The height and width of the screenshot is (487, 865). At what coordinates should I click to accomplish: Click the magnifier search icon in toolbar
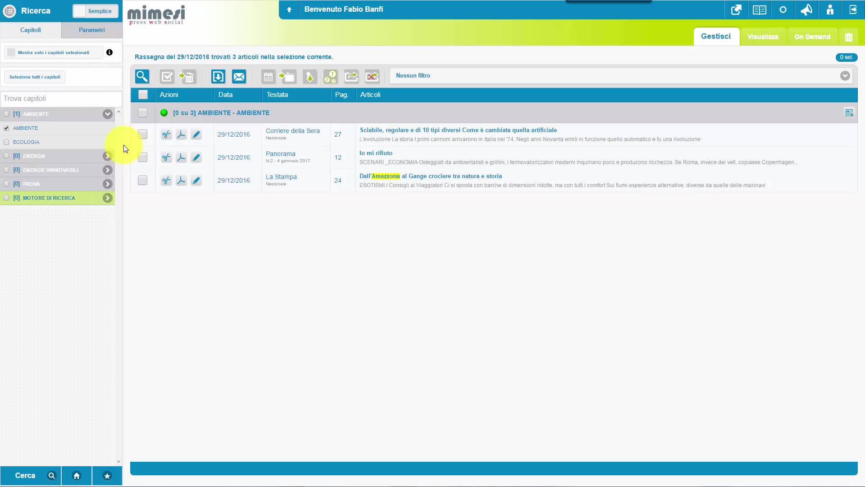pyautogui.click(x=142, y=77)
